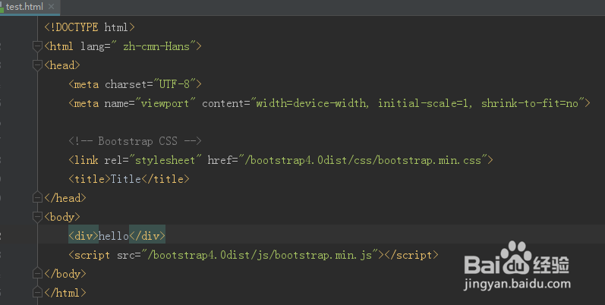The image size is (605, 305).
Task: Click the Title text inside title tag
Action: (126, 179)
